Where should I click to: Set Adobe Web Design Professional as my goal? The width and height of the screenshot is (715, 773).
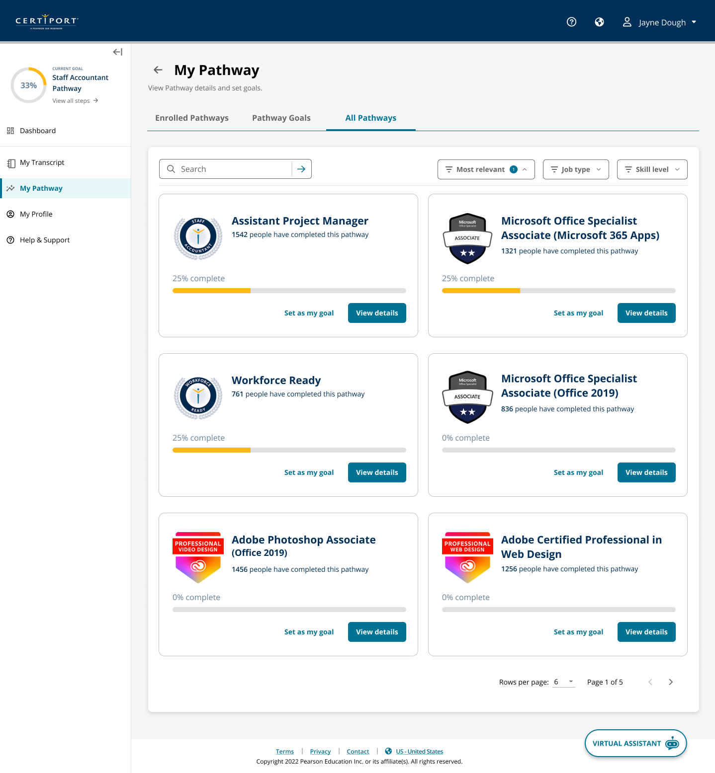pos(578,632)
